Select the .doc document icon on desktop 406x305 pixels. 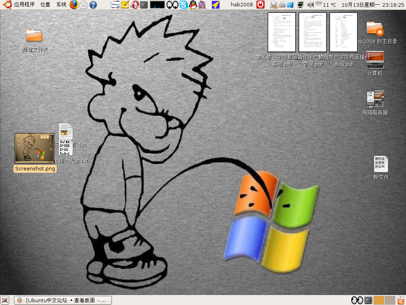66,131
